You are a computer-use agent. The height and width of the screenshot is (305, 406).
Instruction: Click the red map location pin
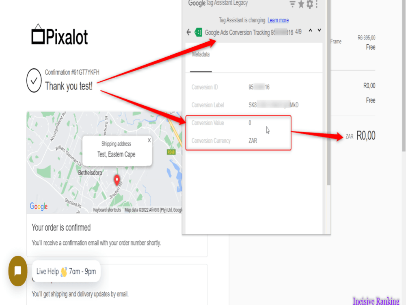coord(117,180)
